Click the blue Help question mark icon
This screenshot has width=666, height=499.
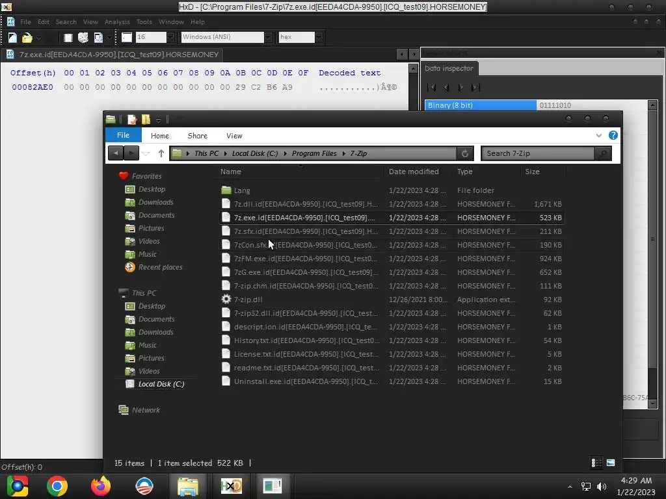pyautogui.click(x=613, y=135)
